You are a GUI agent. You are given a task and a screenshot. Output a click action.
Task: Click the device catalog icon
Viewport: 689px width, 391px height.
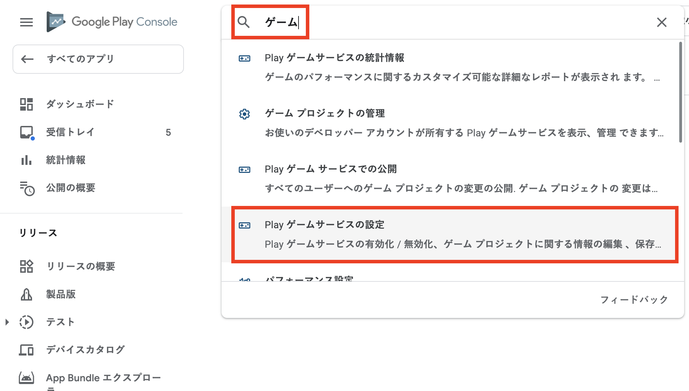[x=26, y=350]
